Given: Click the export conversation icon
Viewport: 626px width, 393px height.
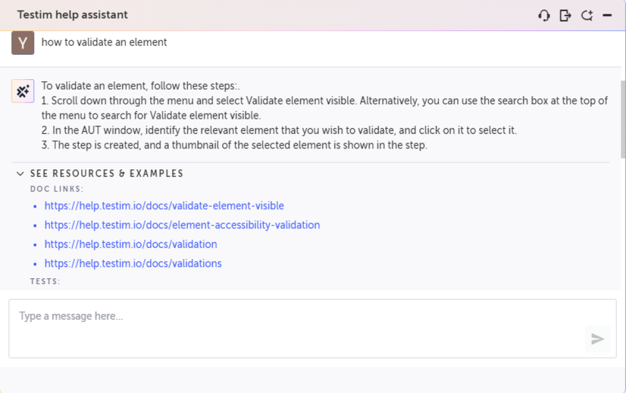Looking at the screenshot, I should tap(565, 16).
